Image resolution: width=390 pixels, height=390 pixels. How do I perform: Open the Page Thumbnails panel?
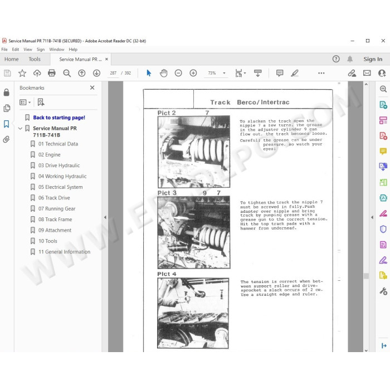(x=7, y=108)
